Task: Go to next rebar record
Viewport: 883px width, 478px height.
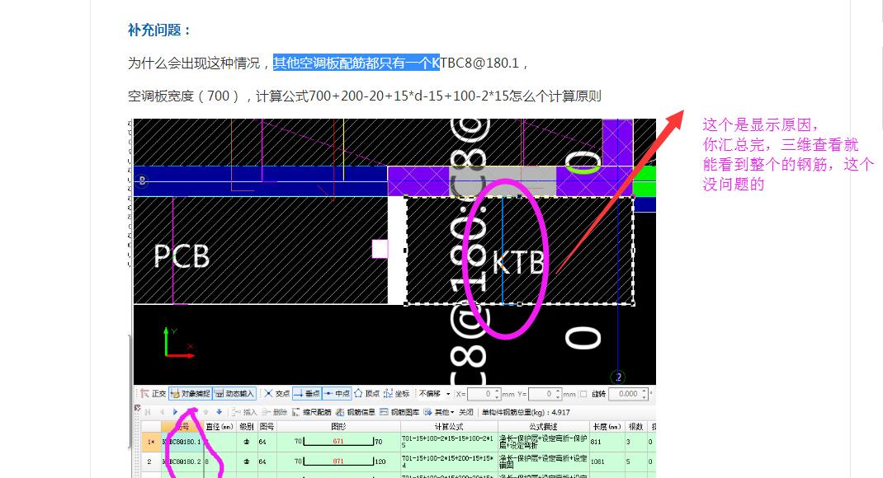Action: click(175, 412)
